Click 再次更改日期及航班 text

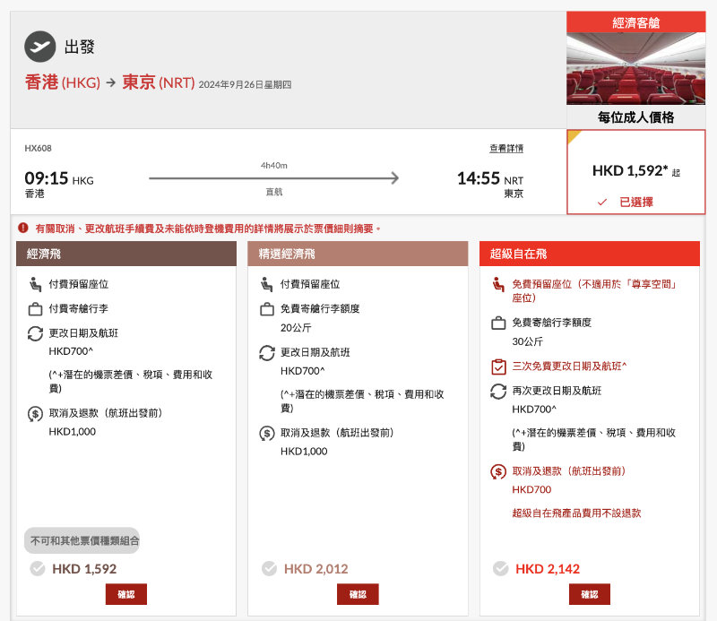tap(557, 391)
